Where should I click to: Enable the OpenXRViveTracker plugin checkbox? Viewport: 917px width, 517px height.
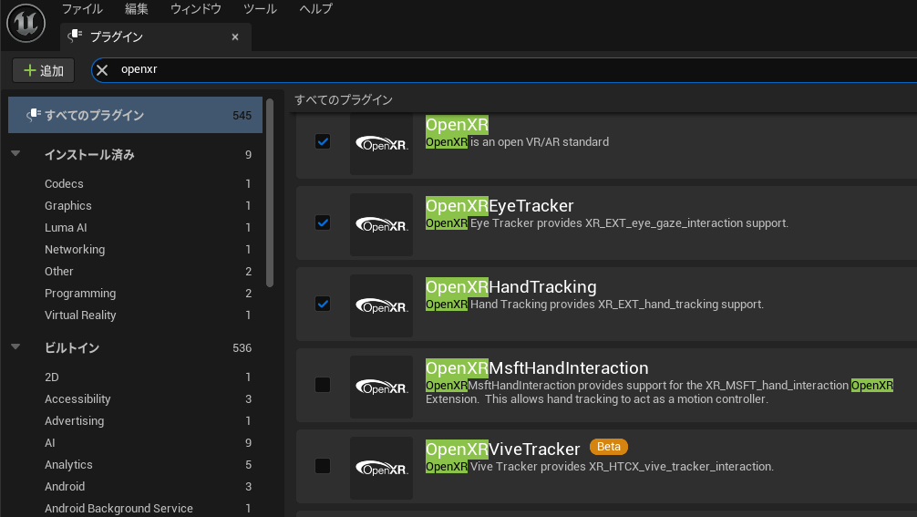pos(323,466)
